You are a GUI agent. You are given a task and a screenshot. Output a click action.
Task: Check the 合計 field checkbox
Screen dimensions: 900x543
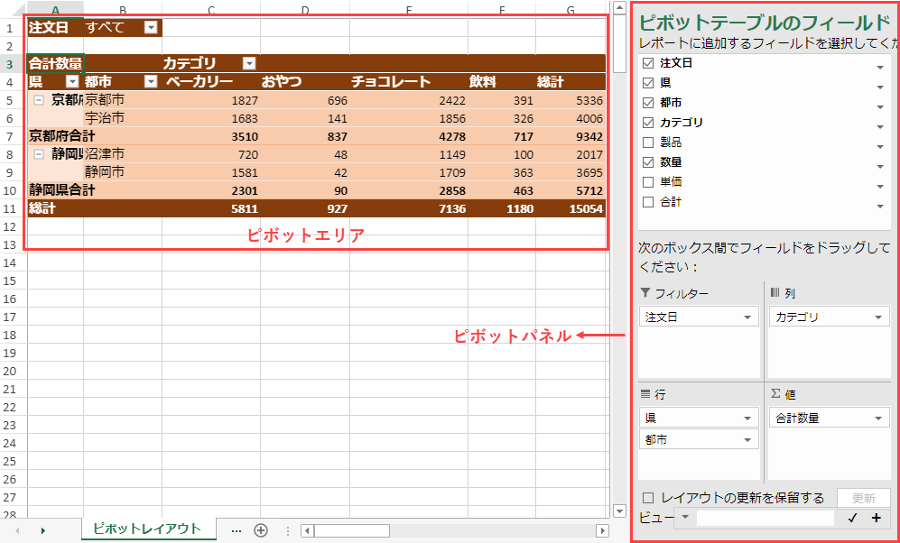(648, 202)
